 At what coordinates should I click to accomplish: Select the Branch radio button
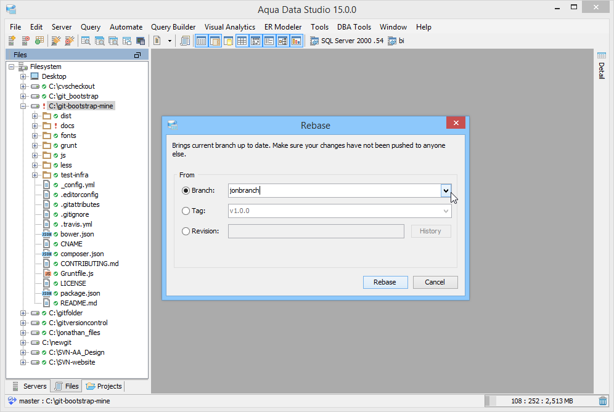(186, 190)
